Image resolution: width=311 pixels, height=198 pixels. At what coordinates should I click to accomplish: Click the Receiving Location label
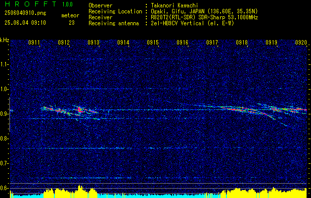[x=115, y=11]
